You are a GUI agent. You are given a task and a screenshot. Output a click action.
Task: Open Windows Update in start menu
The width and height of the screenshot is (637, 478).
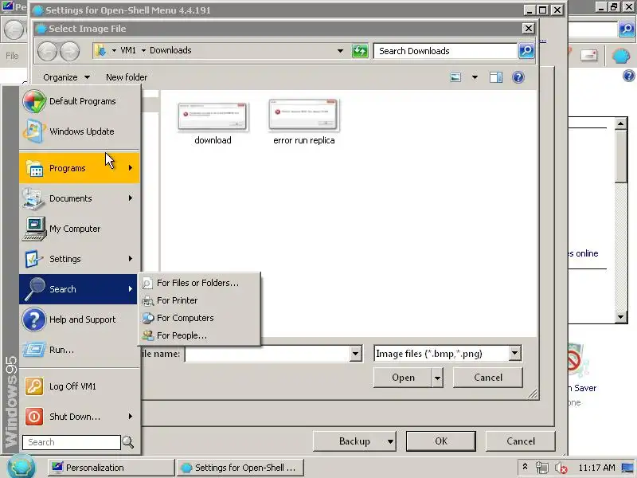(79, 131)
